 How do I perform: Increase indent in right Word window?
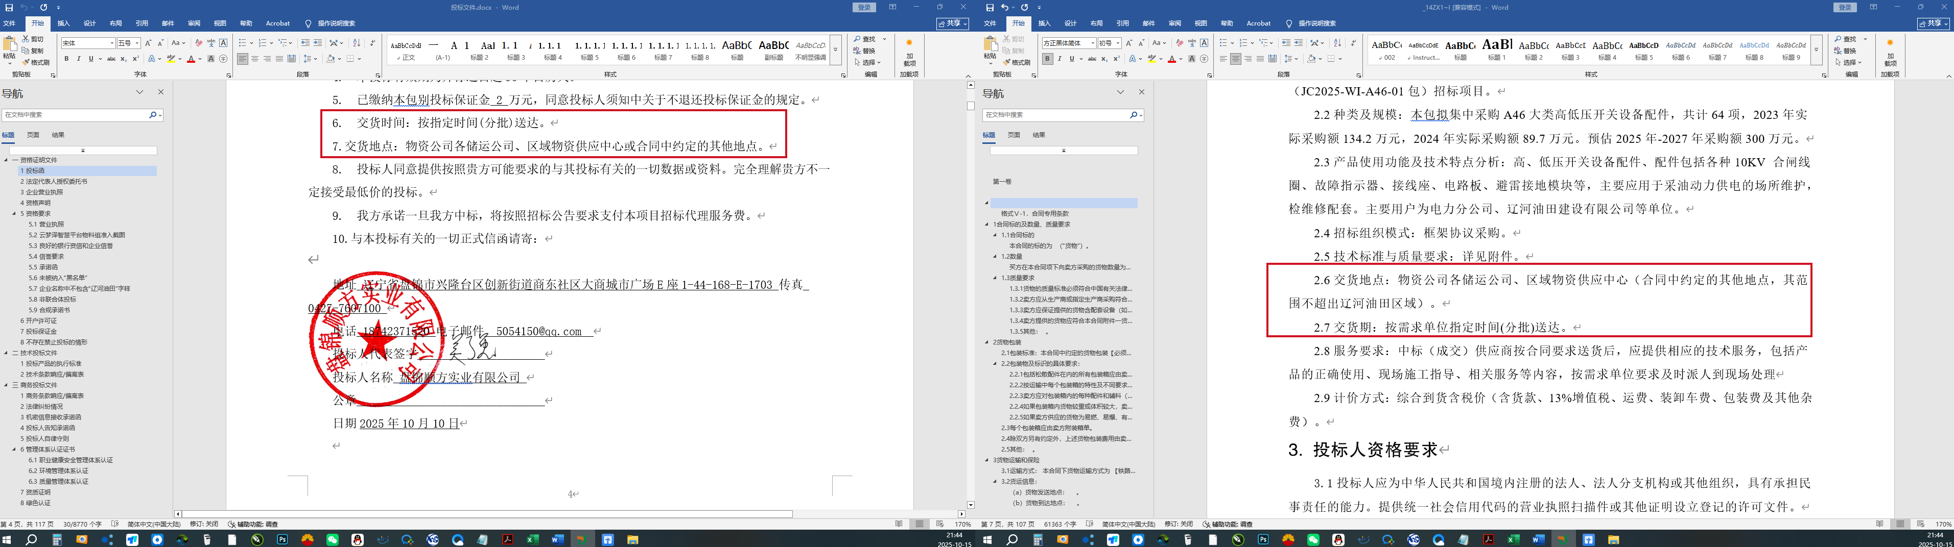[x=1299, y=43]
